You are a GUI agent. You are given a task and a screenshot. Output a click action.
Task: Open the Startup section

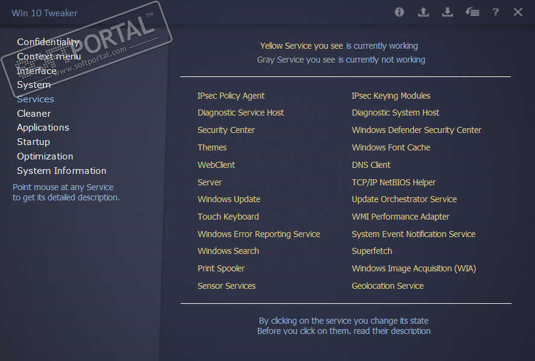pos(34,142)
